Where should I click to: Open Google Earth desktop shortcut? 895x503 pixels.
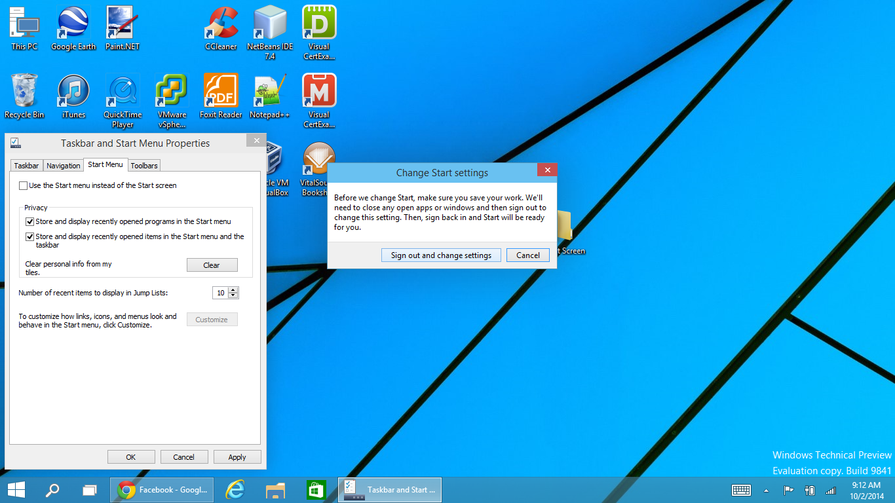click(73, 29)
